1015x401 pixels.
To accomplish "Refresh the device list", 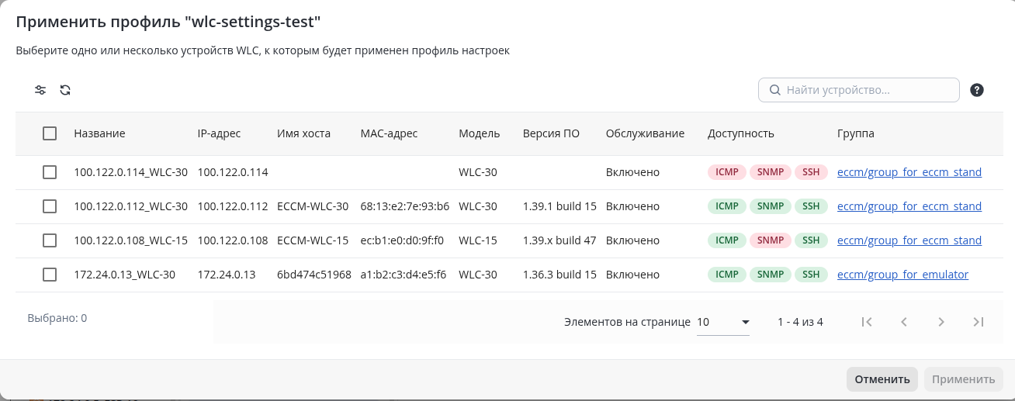I will [65, 90].
